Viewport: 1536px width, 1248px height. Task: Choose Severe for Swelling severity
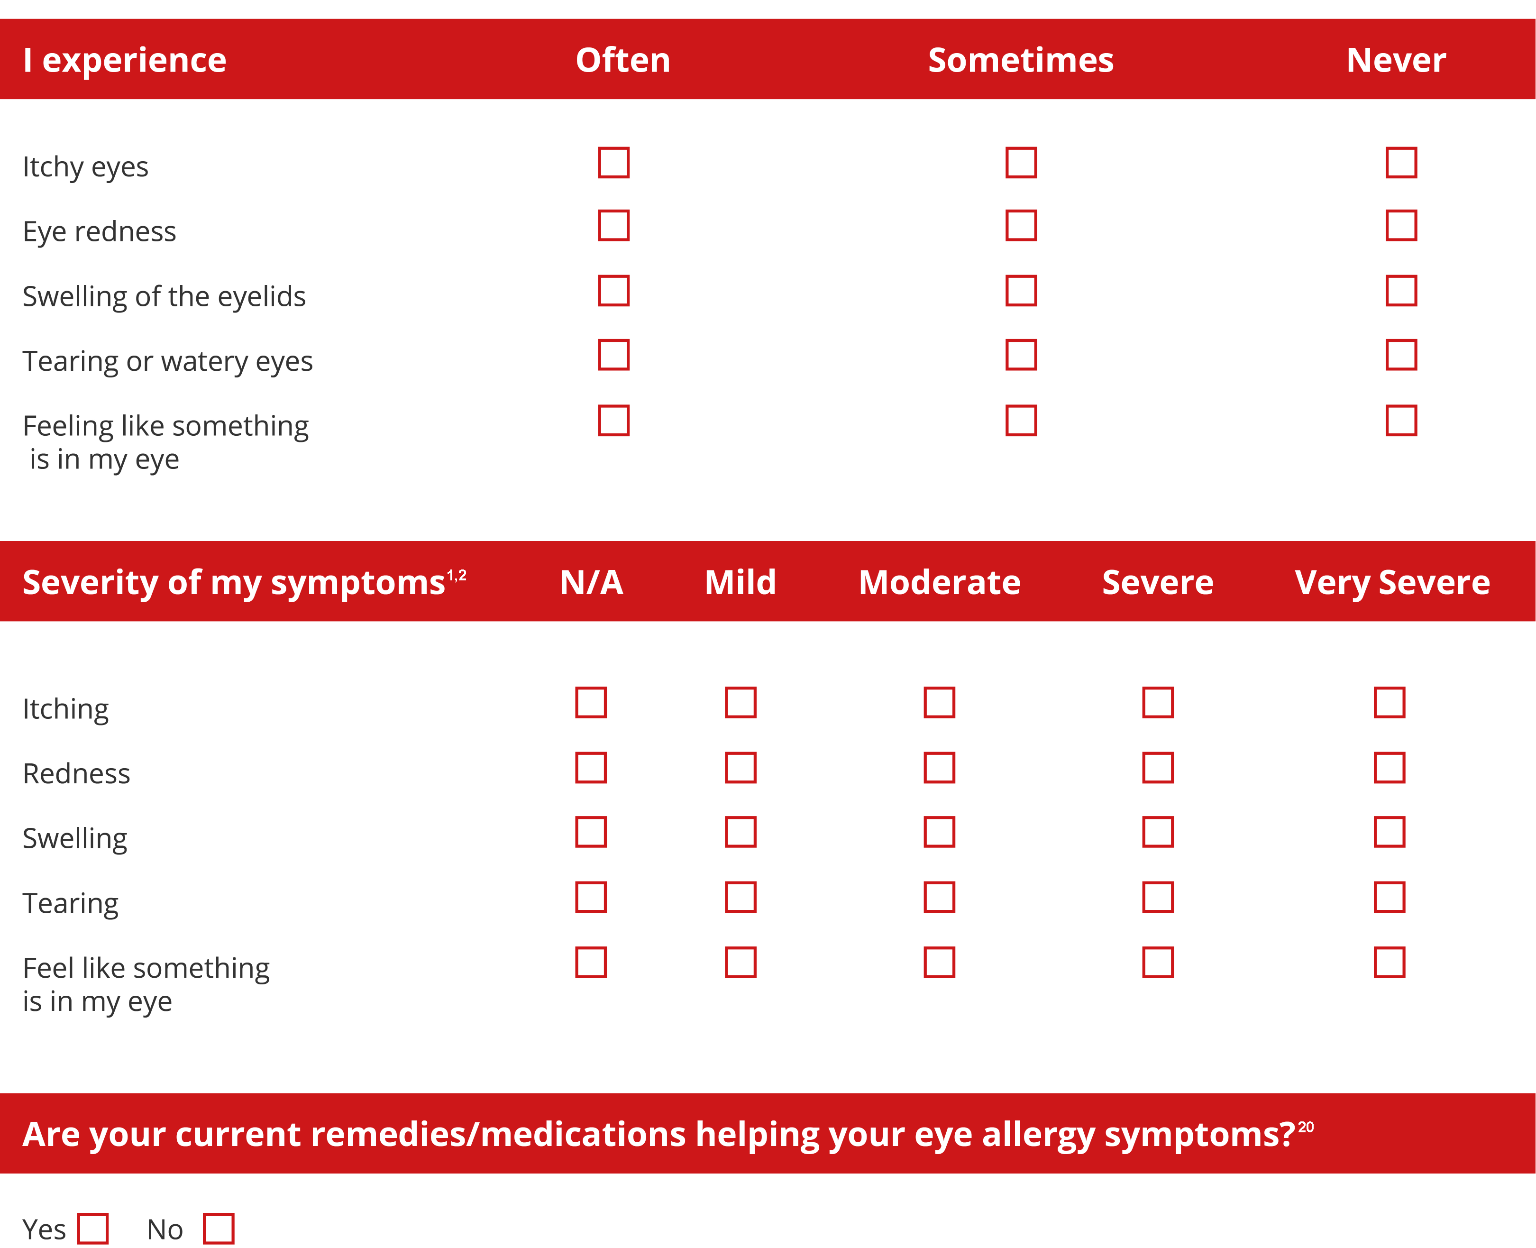point(1157,832)
